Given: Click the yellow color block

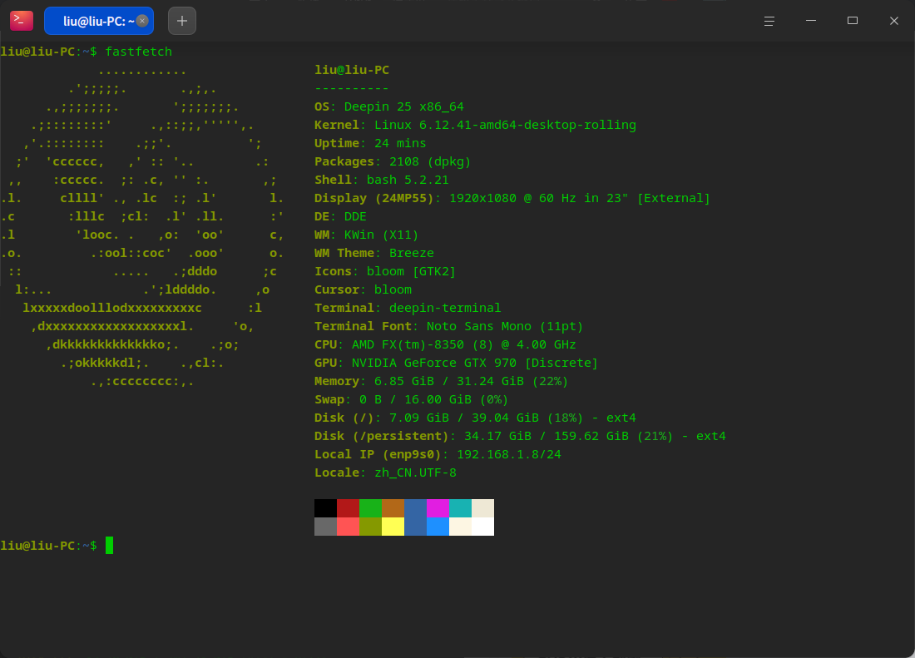Looking at the screenshot, I should [393, 527].
